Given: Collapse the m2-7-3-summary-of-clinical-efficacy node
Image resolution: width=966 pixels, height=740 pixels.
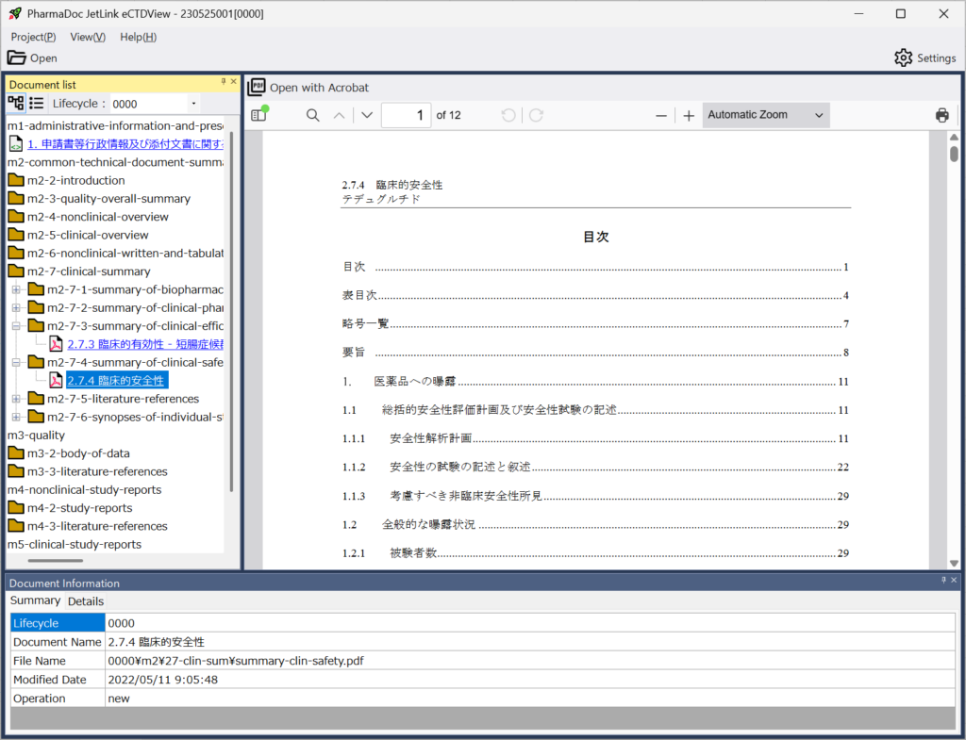Looking at the screenshot, I should click(x=16, y=326).
